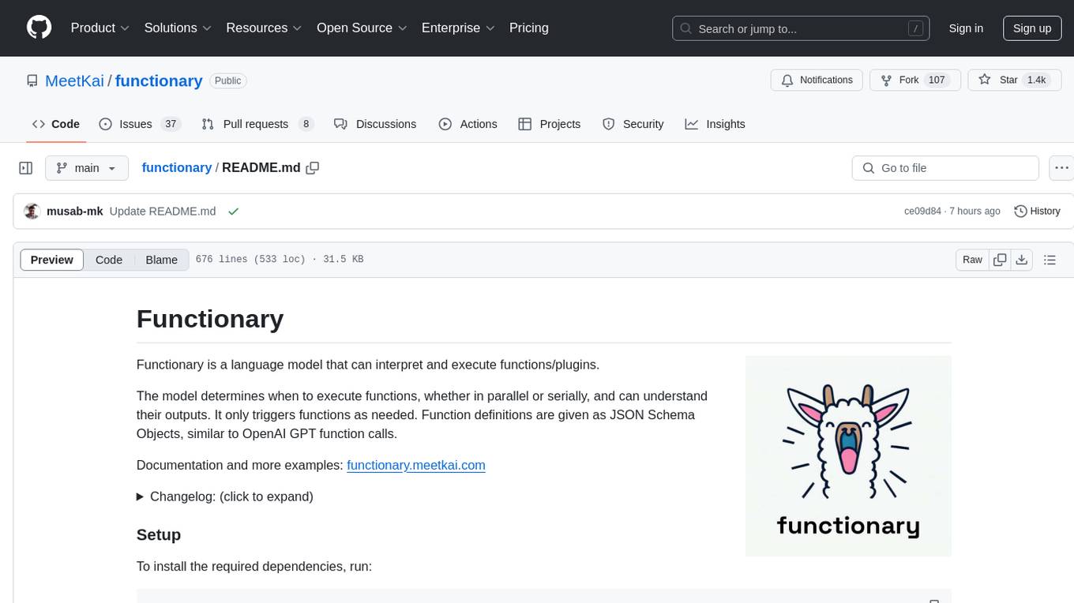Open the Projects tab
Screen dimensions: 1074x603
(x=550, y=124)
